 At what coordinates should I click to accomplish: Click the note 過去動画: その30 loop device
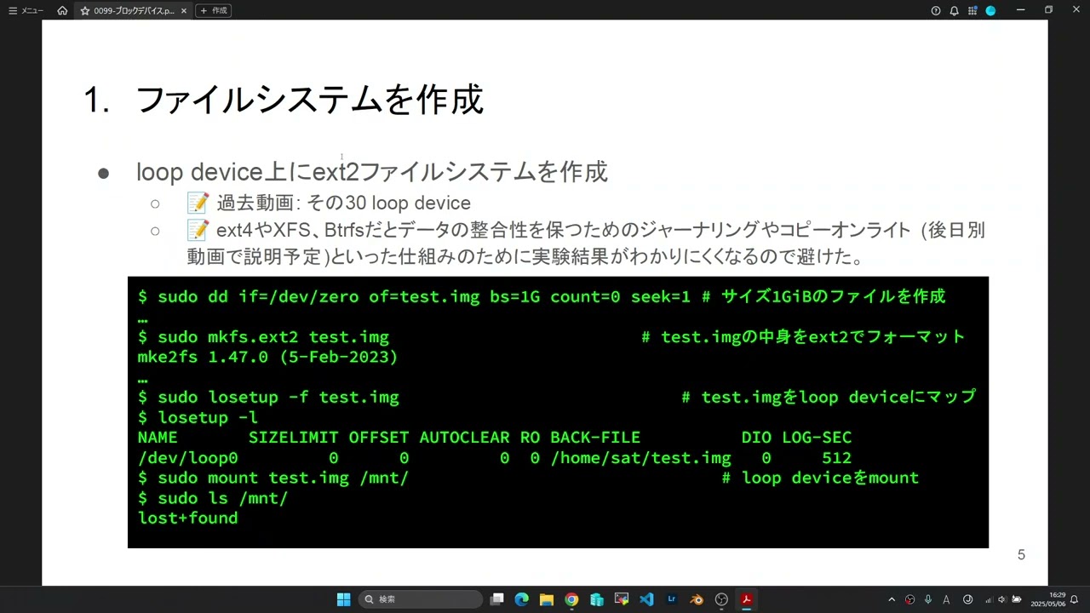pos(343,203)
